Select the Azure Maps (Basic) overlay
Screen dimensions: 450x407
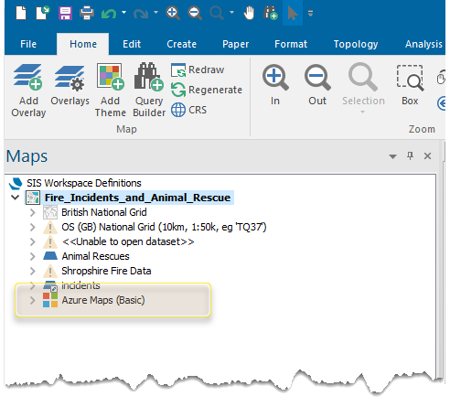[103, 300]
